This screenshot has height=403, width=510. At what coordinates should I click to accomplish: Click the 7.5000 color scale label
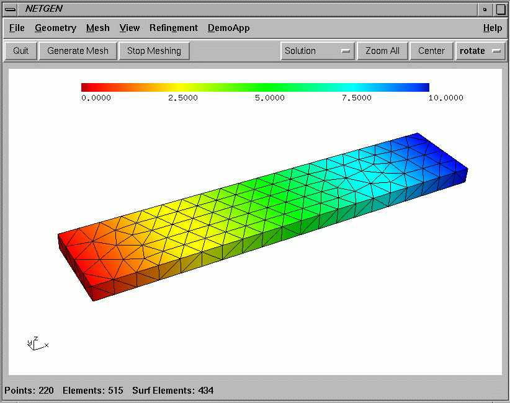tap(357, 98)
